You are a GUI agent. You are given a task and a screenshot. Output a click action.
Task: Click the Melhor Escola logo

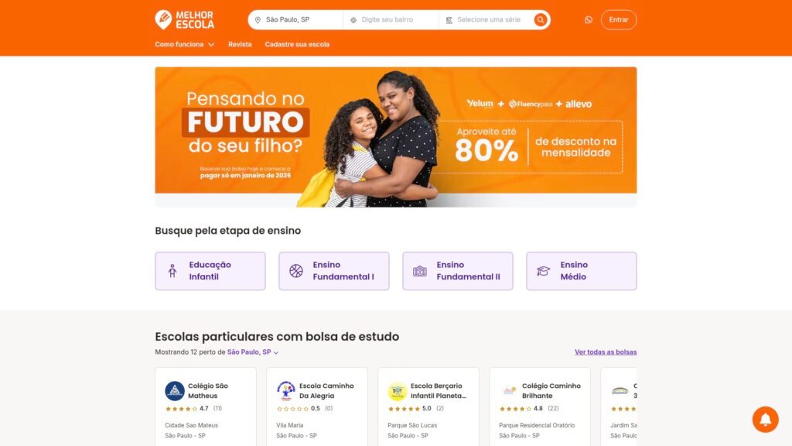point(184,19)
